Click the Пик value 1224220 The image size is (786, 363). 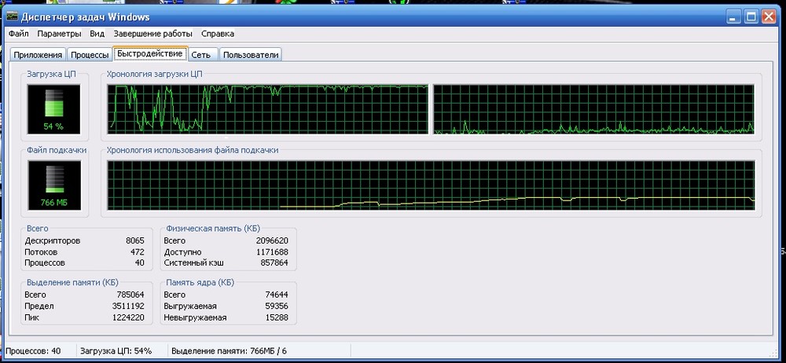click(128, 317)
